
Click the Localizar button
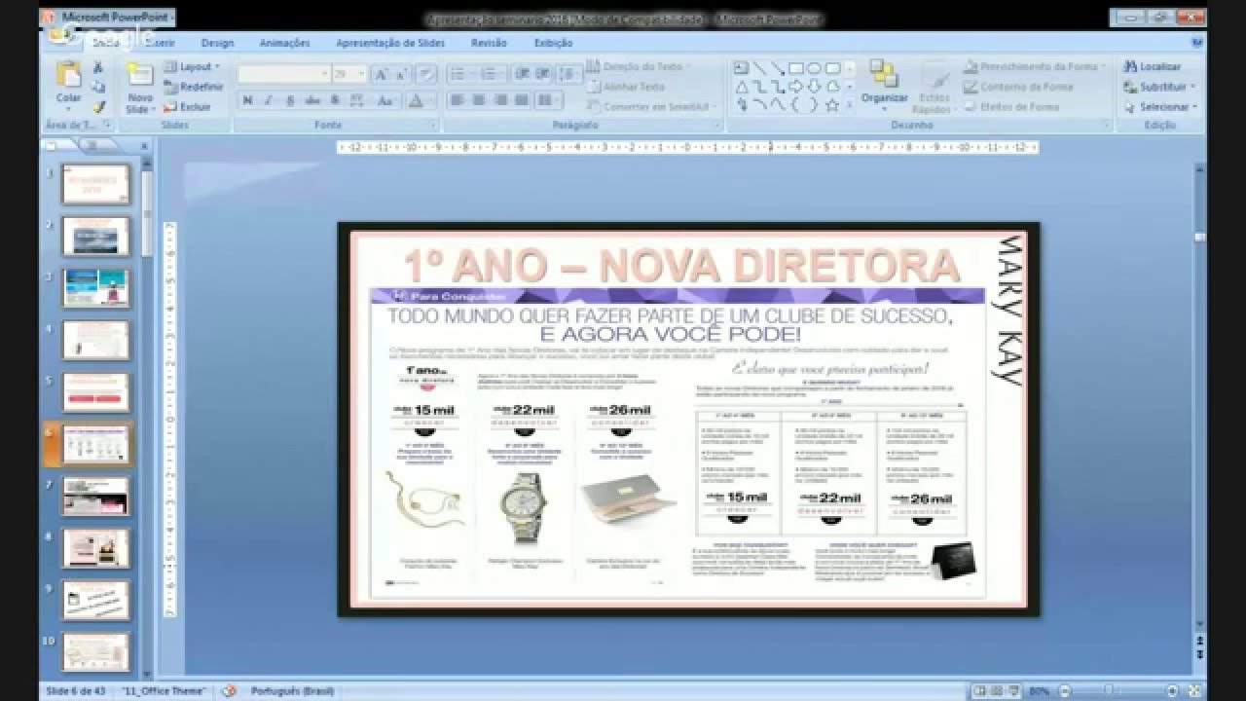[x=1153, y=67]
